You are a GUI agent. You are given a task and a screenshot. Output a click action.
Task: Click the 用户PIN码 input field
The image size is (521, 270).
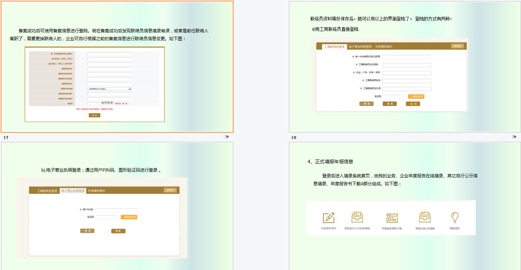[x=117, y=209]
